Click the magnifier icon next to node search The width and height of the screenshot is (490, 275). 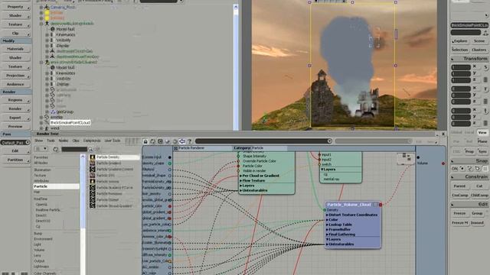click(90, 150)
